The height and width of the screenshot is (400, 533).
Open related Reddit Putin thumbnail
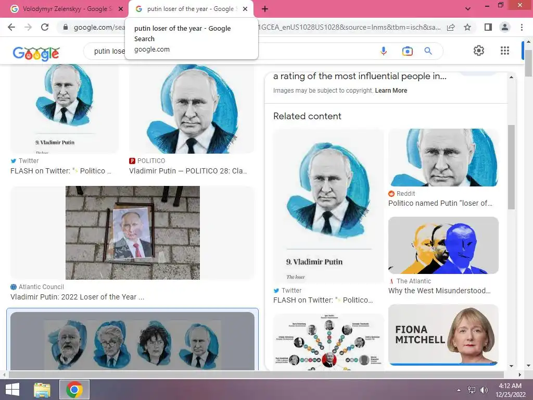point(443,157)
